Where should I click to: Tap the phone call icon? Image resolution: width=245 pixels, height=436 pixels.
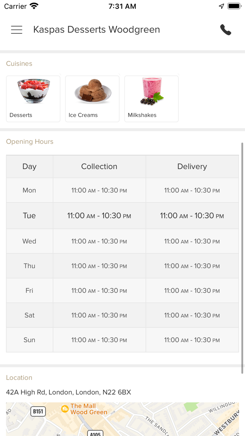click(x=225, y=30)
